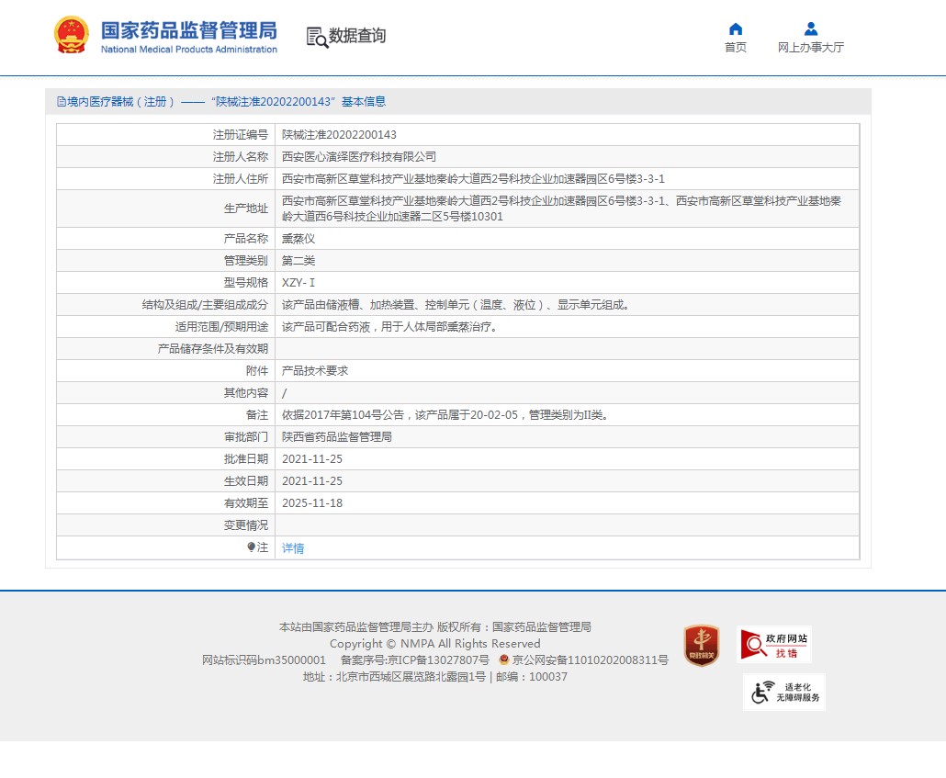Open 京公网安备11010202008311号 link
This screenshot has height=778, width=946.
point(590,660)
